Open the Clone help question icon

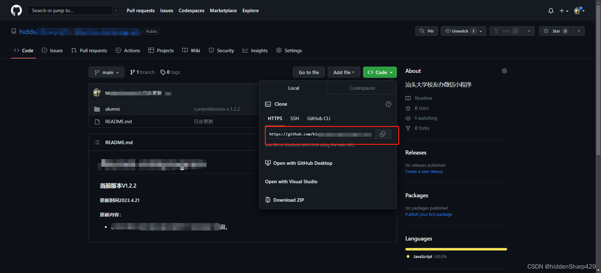click(x=388, y=104)
